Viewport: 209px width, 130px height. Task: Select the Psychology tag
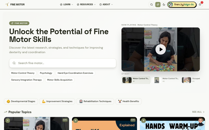(46, 73)
